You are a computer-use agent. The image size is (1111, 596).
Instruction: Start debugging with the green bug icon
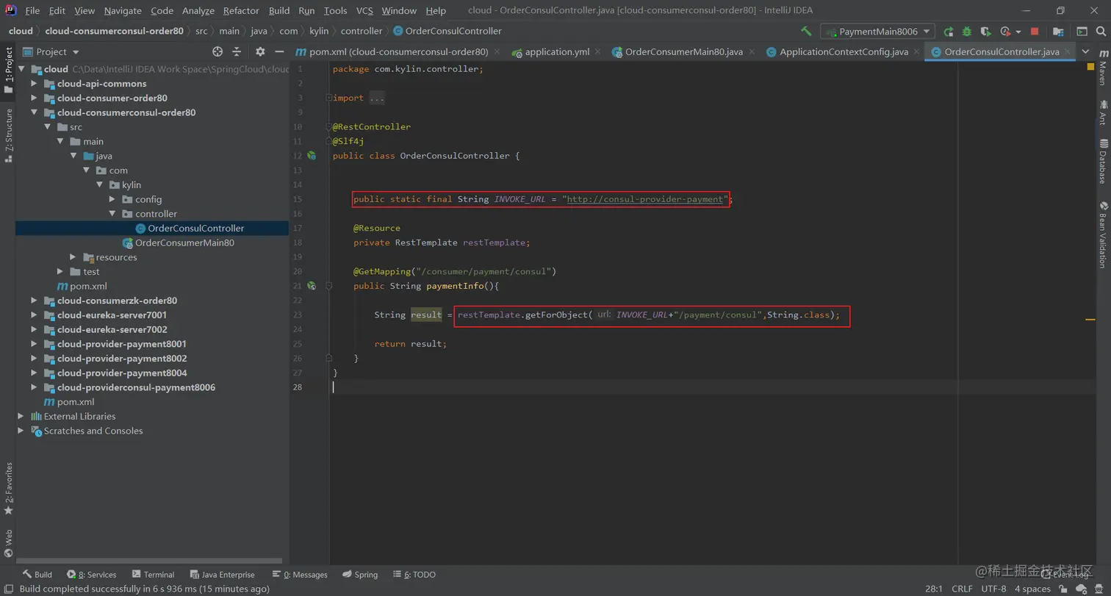[x=967, y=32]
